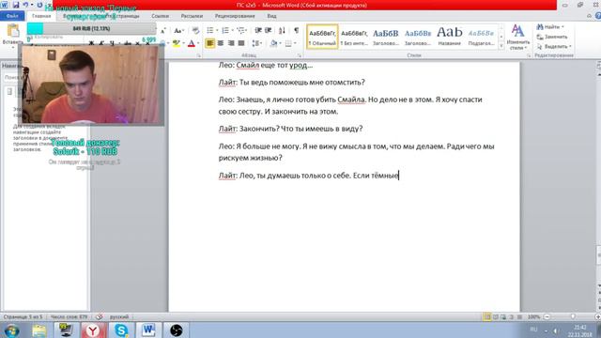Click the computer monitor icon in taskbar
The image size is (601, 338).
(x=66, y=330)
